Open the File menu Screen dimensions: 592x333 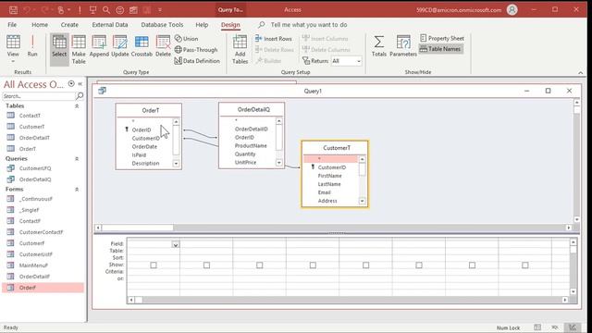12,25
